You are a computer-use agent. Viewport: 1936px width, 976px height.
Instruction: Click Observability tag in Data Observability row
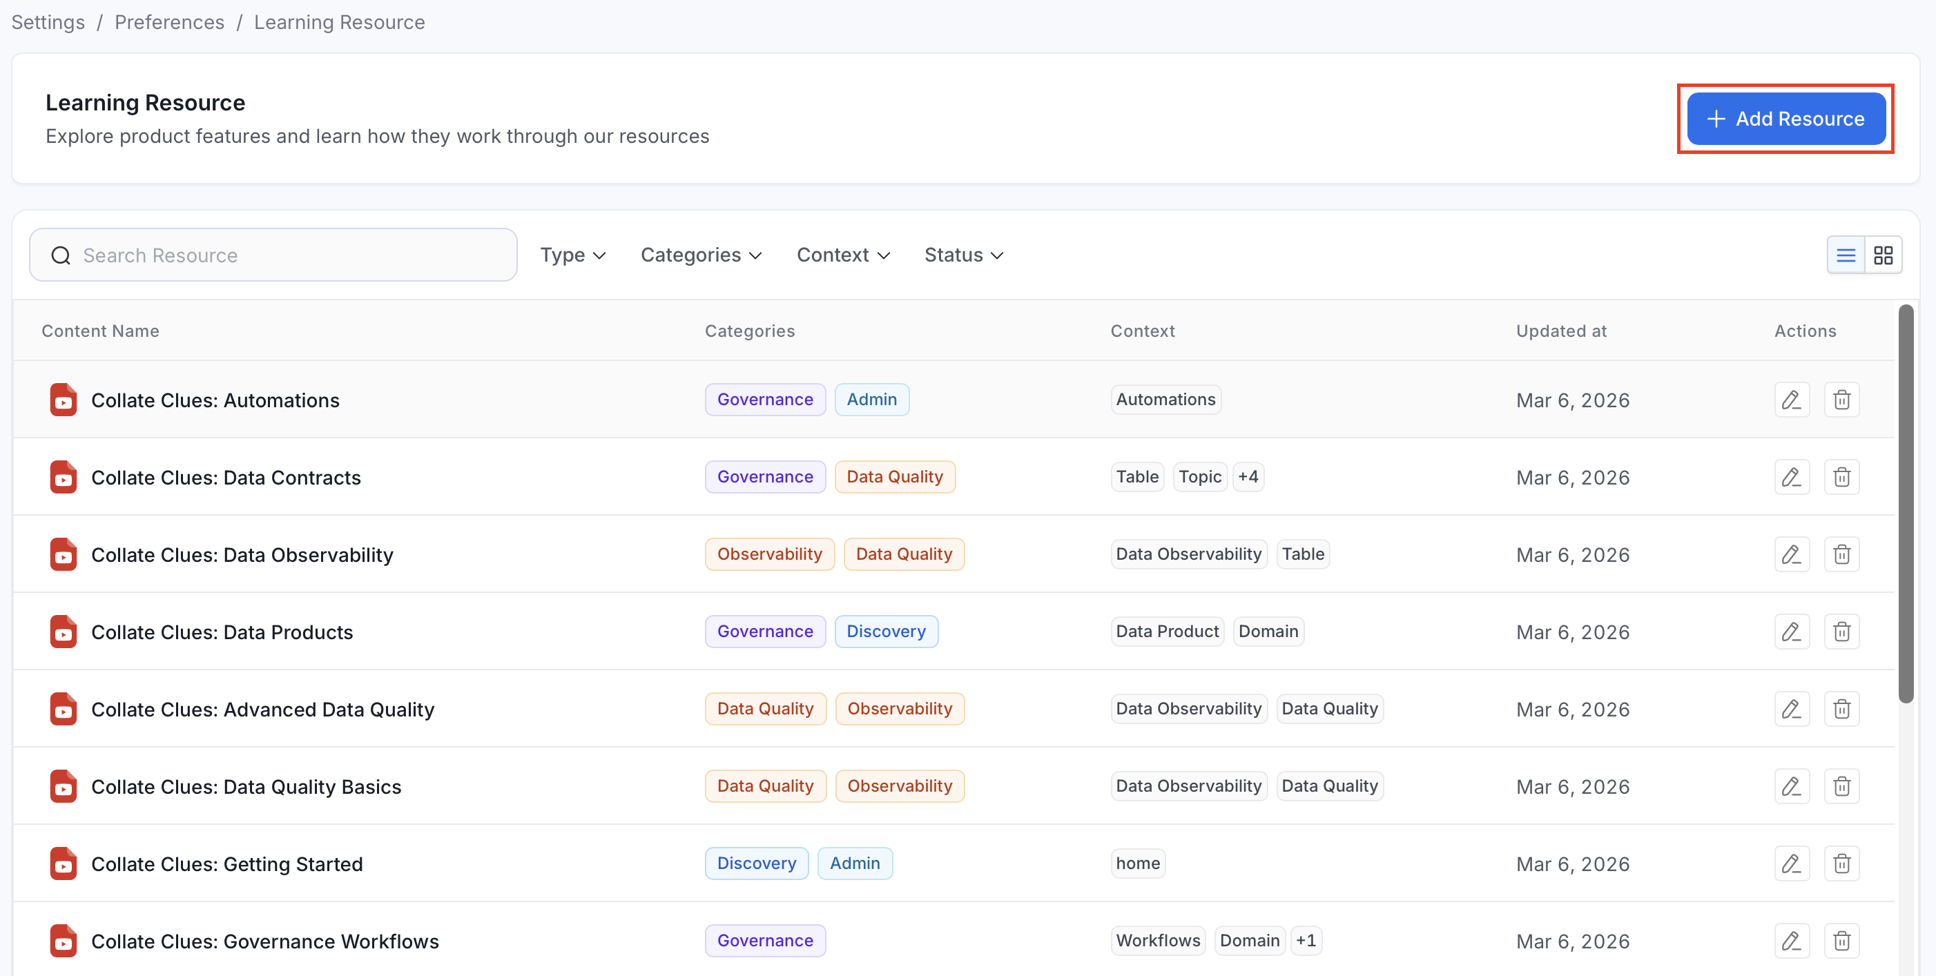[770, 554]
